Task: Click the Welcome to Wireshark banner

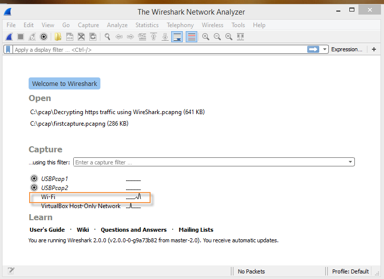Action: pyautogui.click(x=64, y=83)
